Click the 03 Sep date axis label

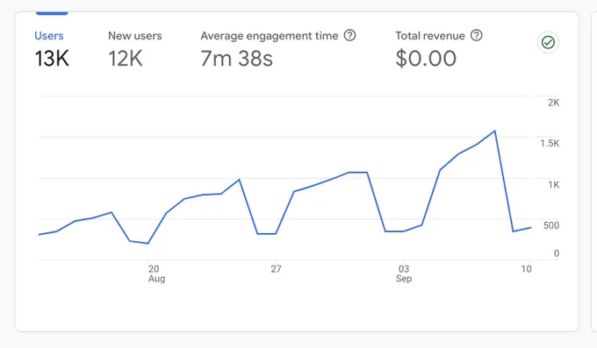pyautogui.click(x=404, y=273)
